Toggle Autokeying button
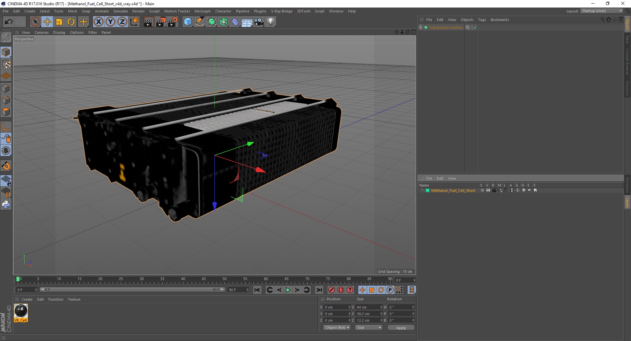This screenshot has height=341, width=631. coord(341,290)
